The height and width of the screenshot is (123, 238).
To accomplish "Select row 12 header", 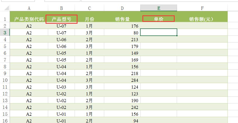I will [5, 94].
